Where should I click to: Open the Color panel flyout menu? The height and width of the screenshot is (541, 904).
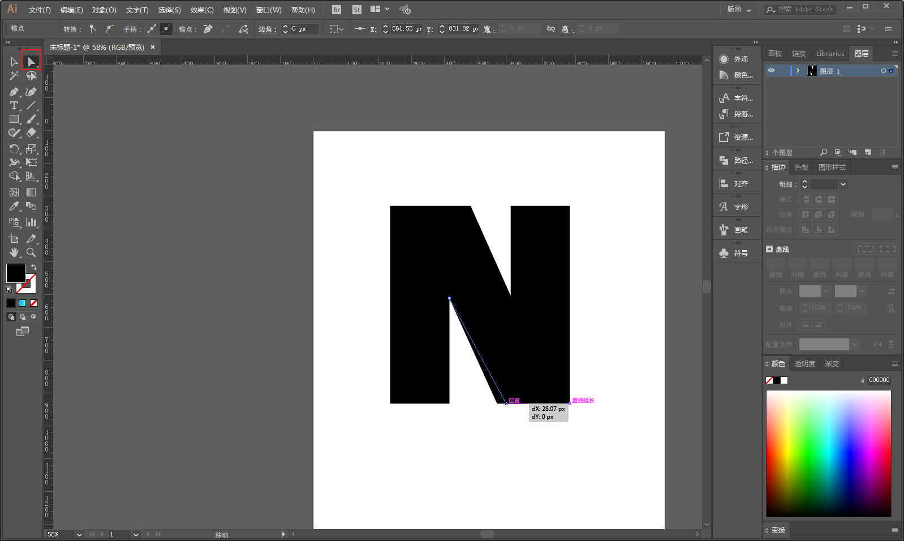pos(894,364)
